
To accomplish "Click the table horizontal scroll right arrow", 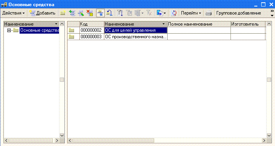I will [264, 140].
